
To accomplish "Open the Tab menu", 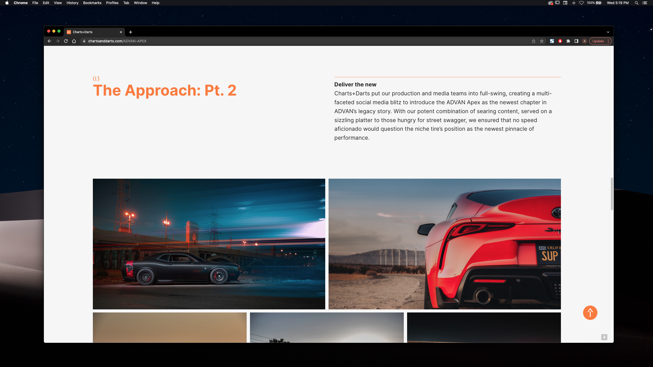I will pyautogui.click(x=126, y=3).
